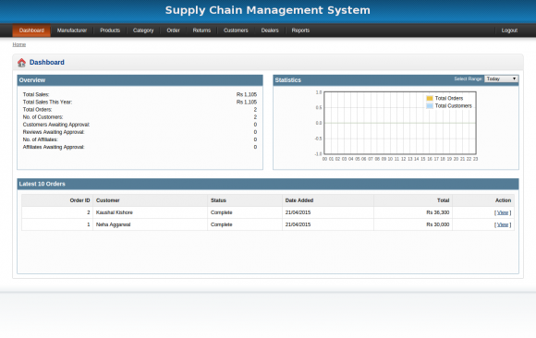
Task: Click the Dashboard home icon
Action: coord(21,63)
